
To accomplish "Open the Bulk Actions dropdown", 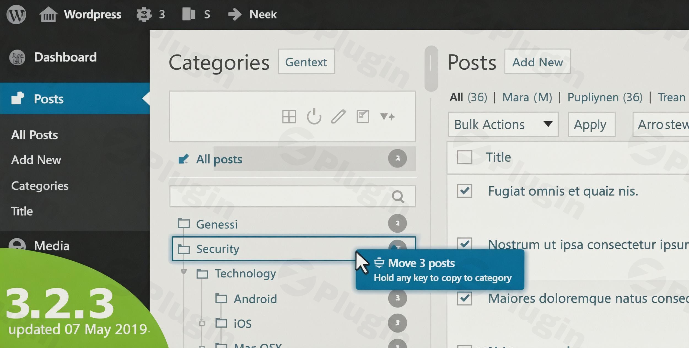I will (x=503, y=124).
